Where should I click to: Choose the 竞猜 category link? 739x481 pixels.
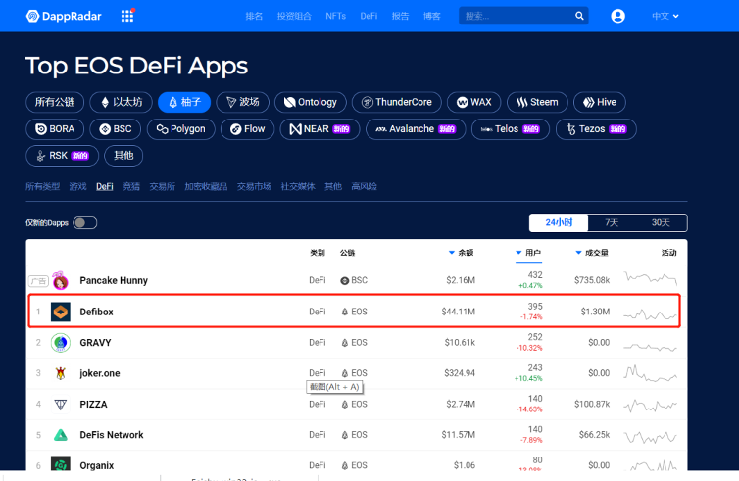[x=131, y=186]
